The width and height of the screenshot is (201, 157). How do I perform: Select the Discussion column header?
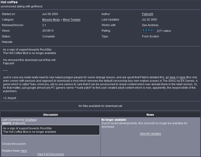coord(51,115)
